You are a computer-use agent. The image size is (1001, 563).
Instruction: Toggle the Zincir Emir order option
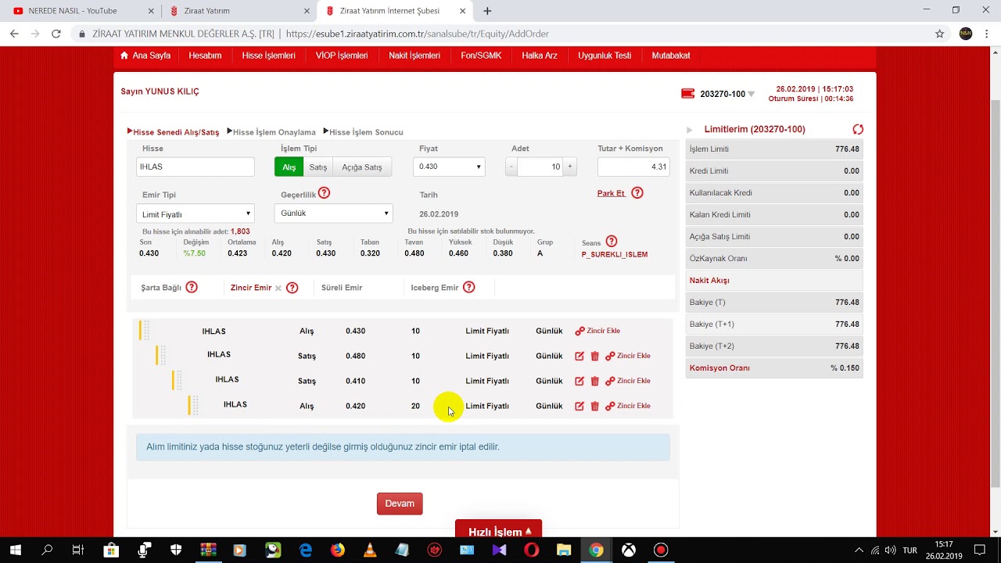[x=251, y=288]
